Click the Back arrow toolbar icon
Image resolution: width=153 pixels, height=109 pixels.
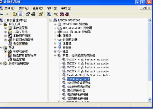2,14
